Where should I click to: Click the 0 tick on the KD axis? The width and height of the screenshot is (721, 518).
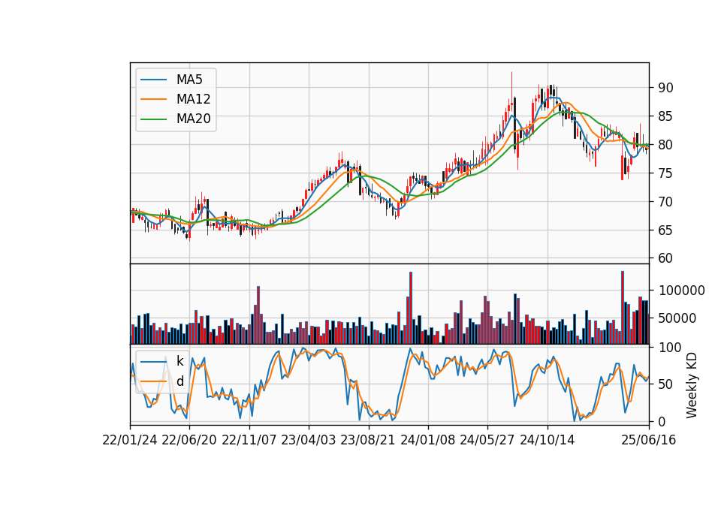tap(662, 421)
